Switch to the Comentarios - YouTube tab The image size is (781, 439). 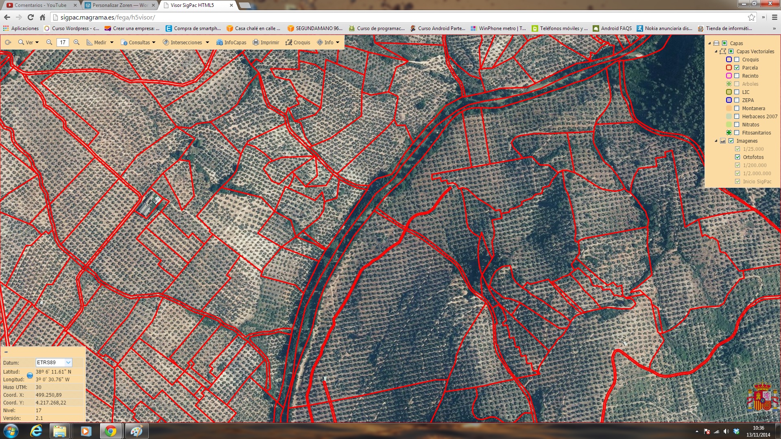pos(40,5)
